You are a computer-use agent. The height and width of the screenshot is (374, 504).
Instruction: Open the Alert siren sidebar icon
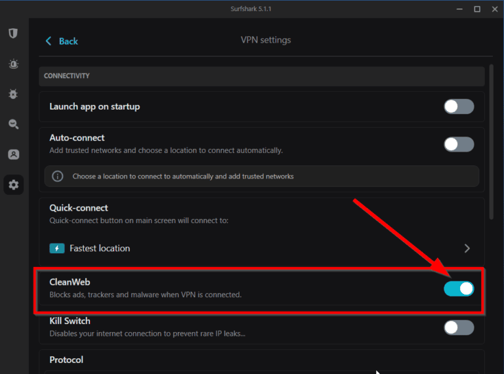point(13,64)
